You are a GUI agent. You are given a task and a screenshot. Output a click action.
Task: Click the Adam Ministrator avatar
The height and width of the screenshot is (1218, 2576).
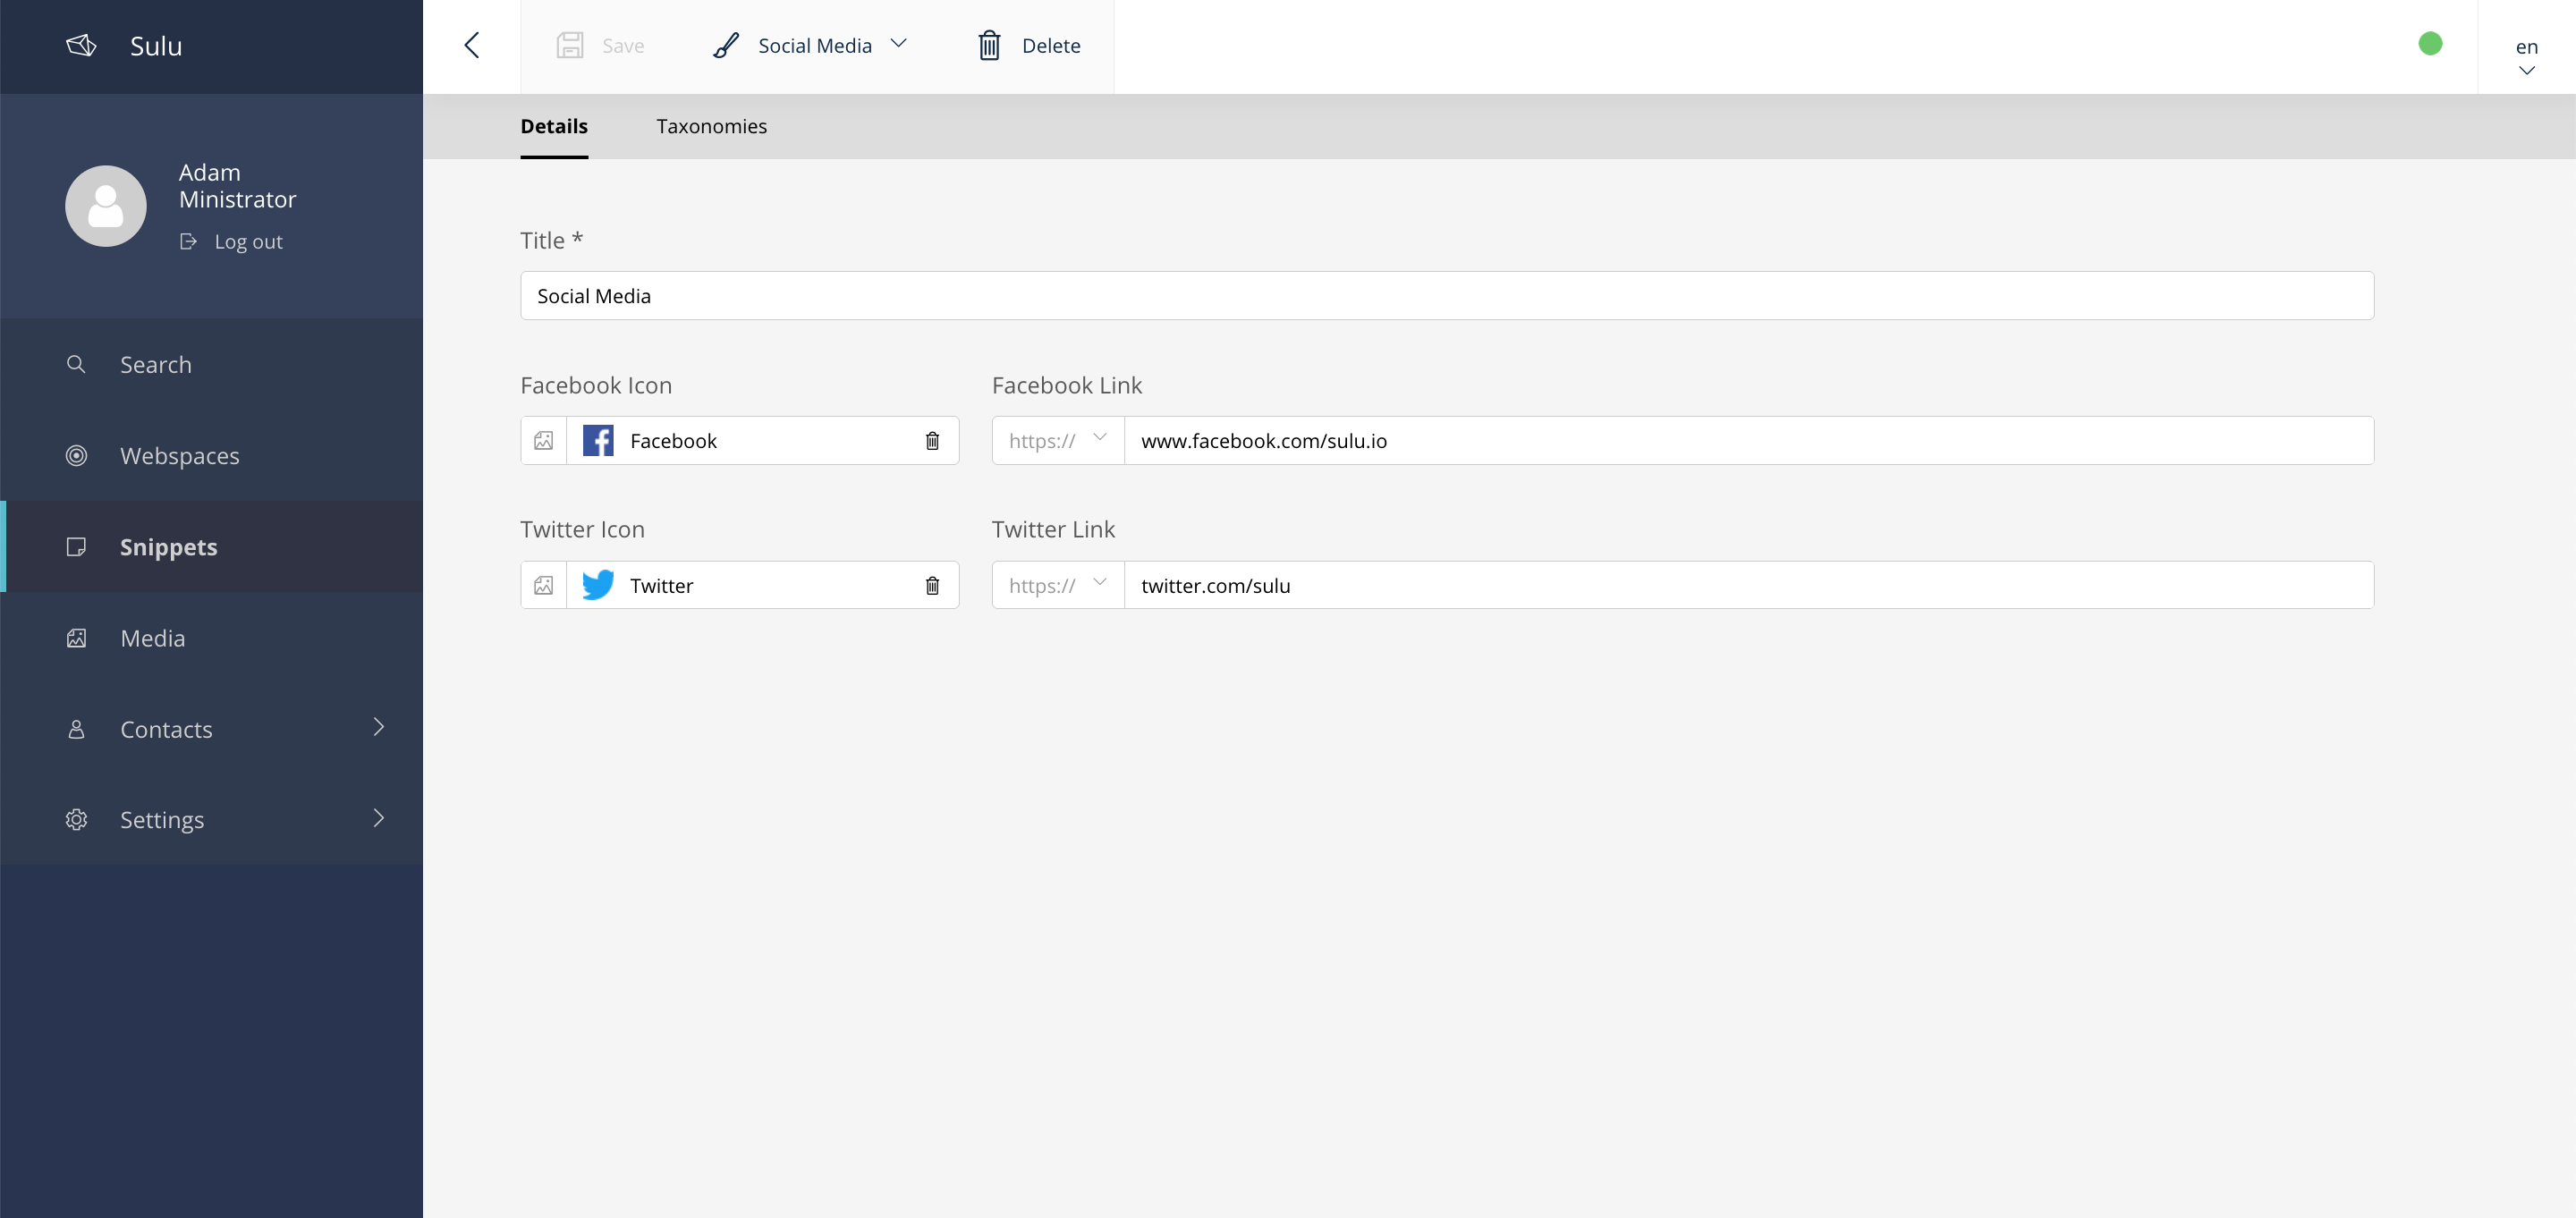[106, 206]
